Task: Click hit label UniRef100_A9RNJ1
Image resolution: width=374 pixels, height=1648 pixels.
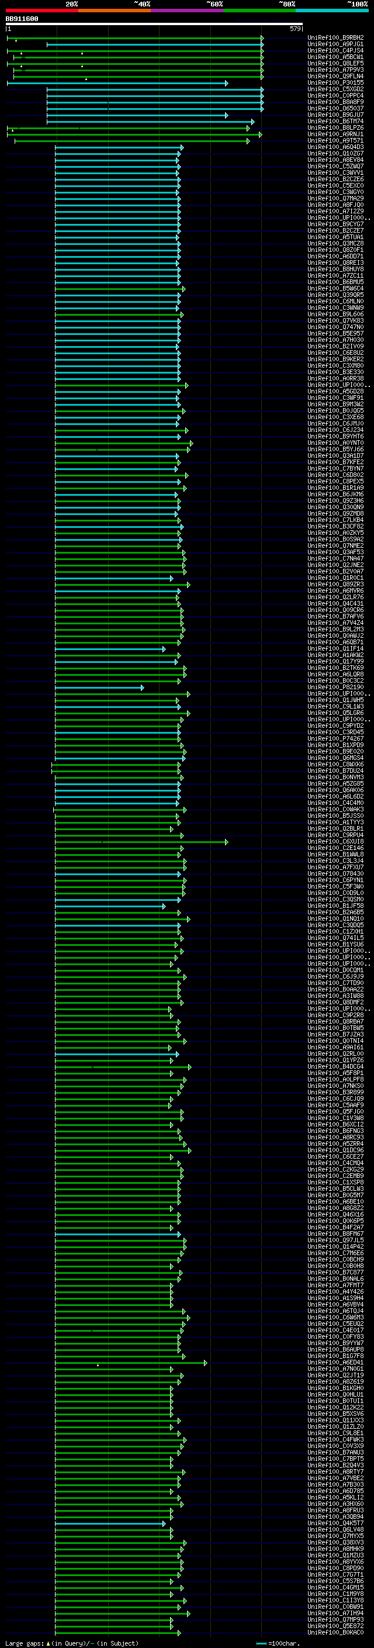Action: [335, 134]
